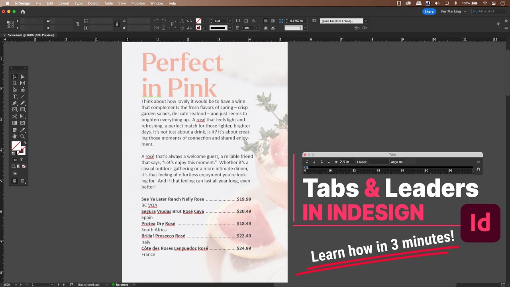Viewport: 510px width, 287px height.
Task: Select the Content Placer tool
Action: tap(23, 90)
